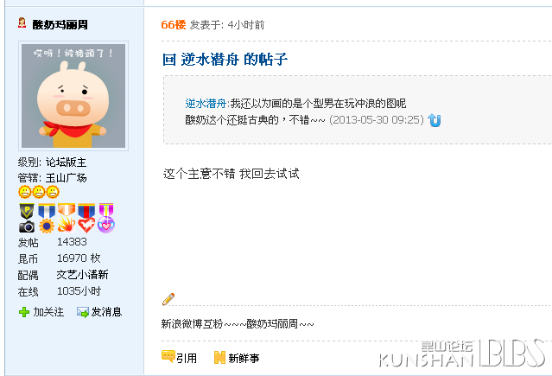Open the pig avatar image

pyautogui.click(x=73, y=96)
